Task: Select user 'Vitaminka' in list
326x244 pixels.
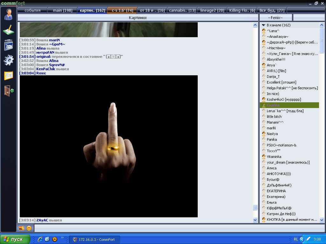Action: (289, 157)
